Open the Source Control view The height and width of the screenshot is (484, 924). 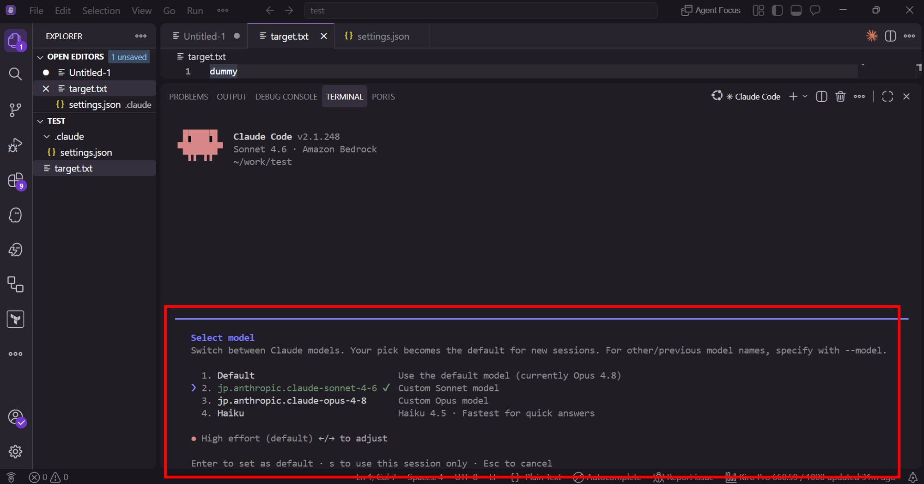pyautogui.click(x=15, y=110)
